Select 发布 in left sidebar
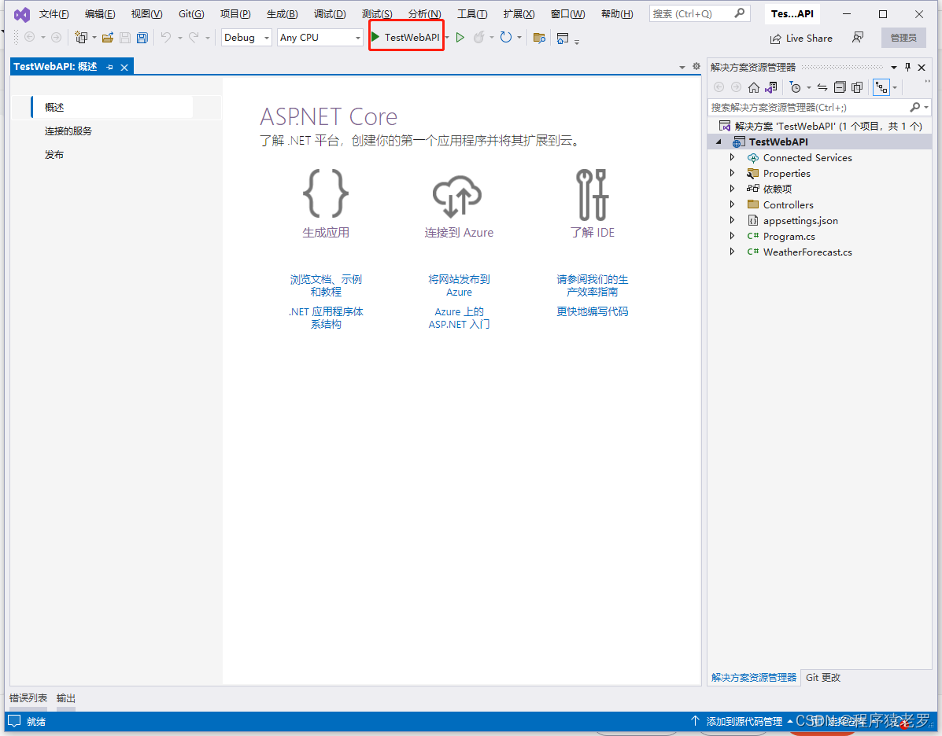942x736 pixels. click(54, 154)
